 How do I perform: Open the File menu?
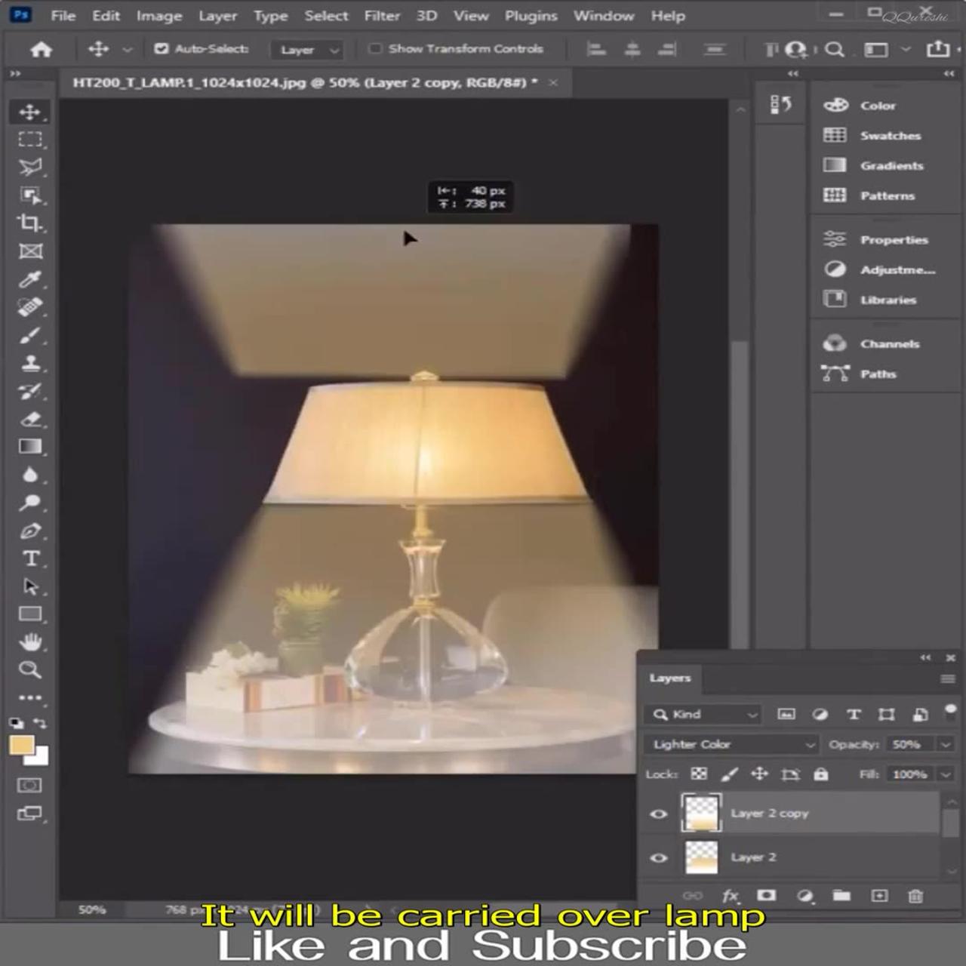[x=63, y=16]
